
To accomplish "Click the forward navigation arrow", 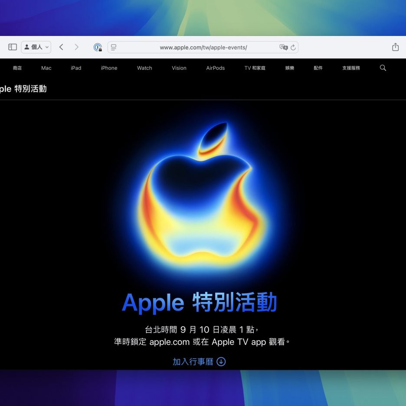I will click(77, 47).
